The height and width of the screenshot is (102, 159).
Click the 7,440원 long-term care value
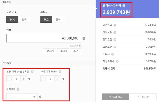point(152,40)
